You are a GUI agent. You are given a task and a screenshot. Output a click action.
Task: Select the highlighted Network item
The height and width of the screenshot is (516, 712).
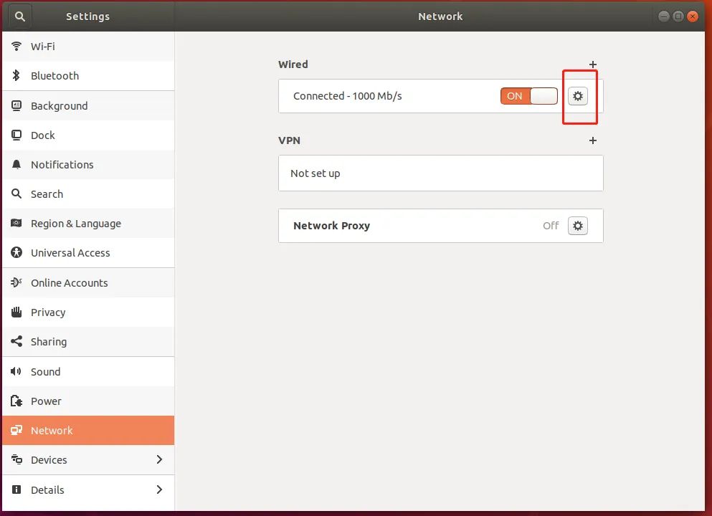(88, 430)
